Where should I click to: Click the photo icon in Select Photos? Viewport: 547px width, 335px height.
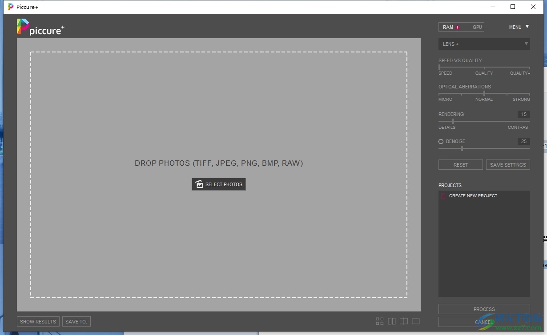click(x=199, y=184)
